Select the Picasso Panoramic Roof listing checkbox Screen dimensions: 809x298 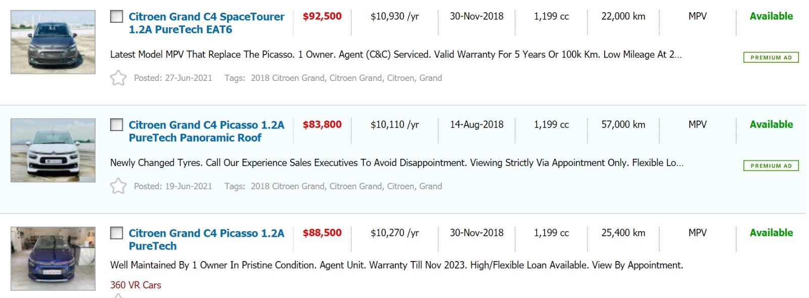click(117, 124)
